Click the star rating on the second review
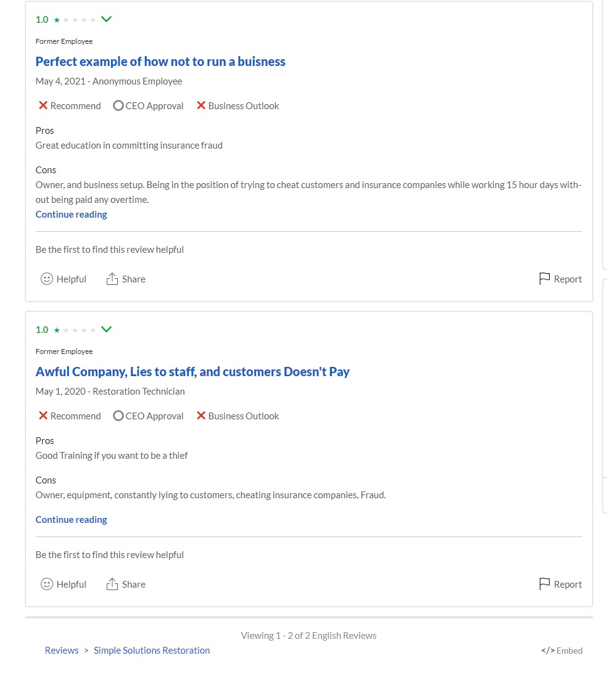 click(x=75, y=330)
